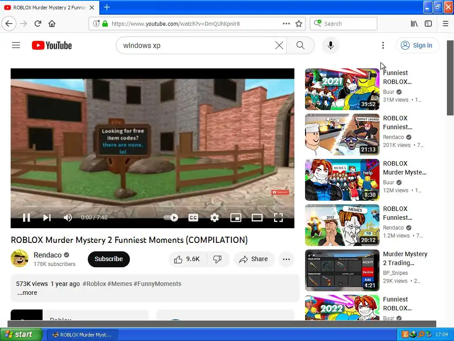Image resolution: width=454 pixels, height=341 pixels.
Task: Open YouTube guide hamburger menu
Action: [16, 45]
